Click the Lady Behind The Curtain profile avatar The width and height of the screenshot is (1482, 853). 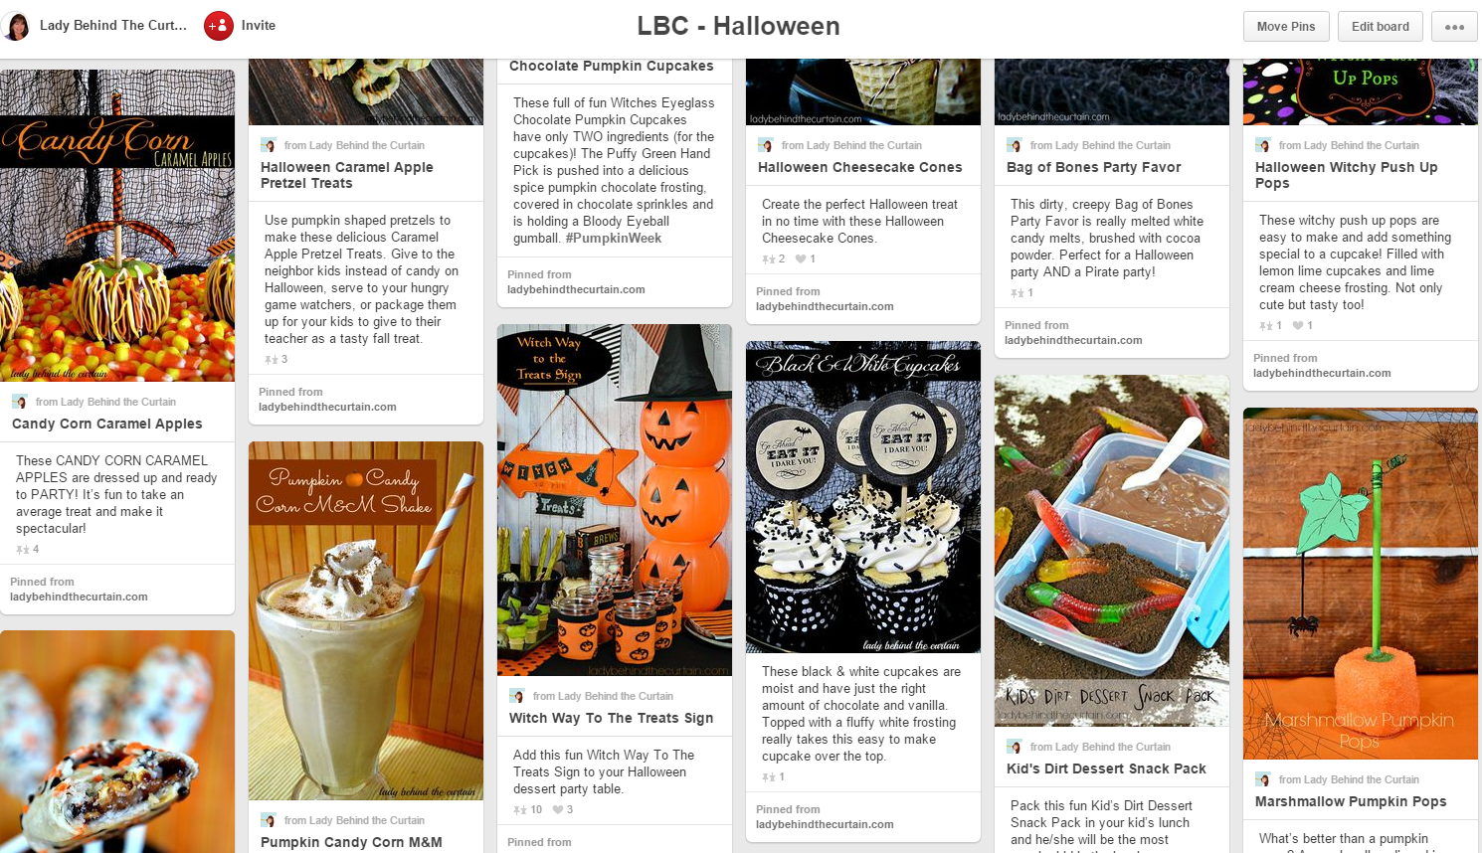tap(17, 26)
